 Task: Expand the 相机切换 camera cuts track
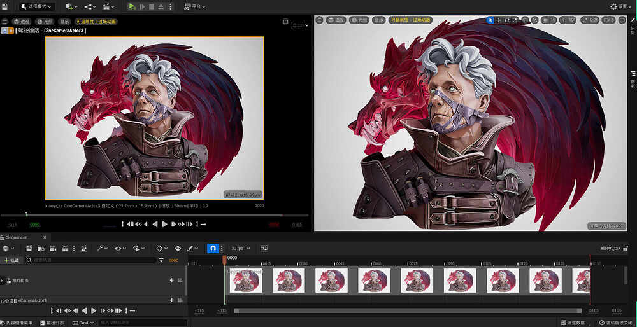click(x=2, y=281)
